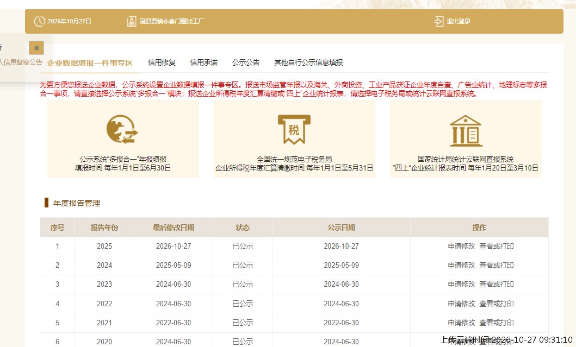576x347 pixels.
Task: Click 查看或打印 for the 2024 report
Action: point(497,265)
